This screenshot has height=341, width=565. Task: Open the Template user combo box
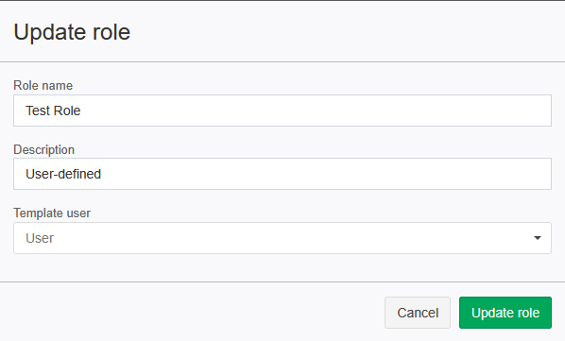(x=282, y=238)
